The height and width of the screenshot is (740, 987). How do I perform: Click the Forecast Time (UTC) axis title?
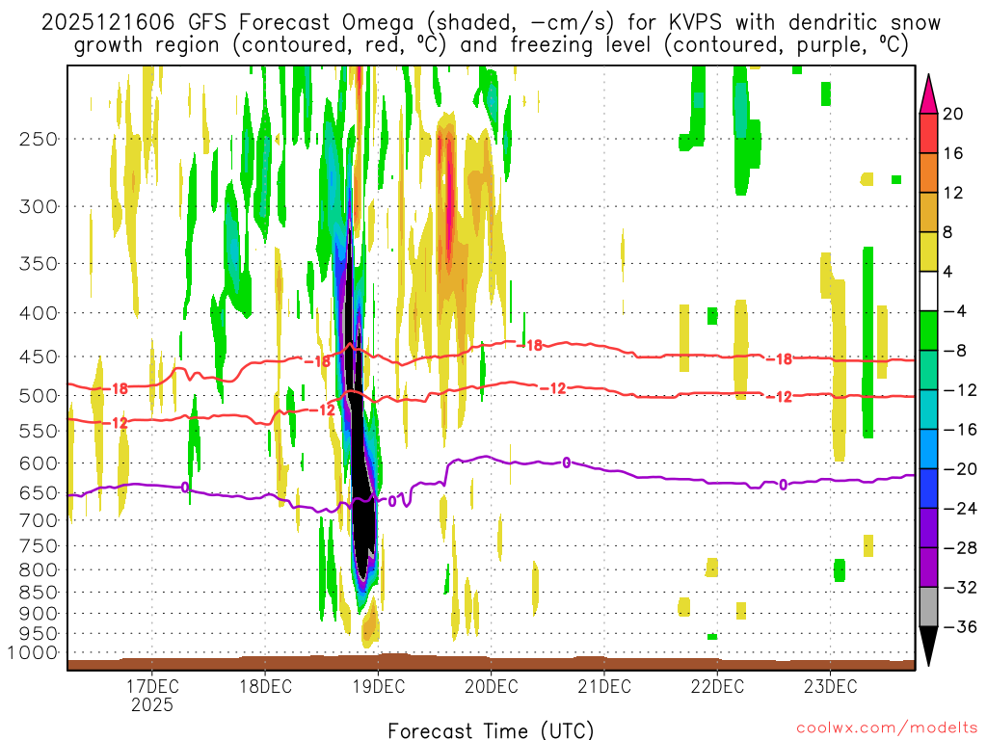[491, 729]
